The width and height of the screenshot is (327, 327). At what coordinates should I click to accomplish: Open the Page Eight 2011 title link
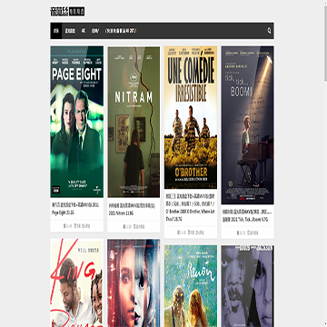(x=76, y=209)
